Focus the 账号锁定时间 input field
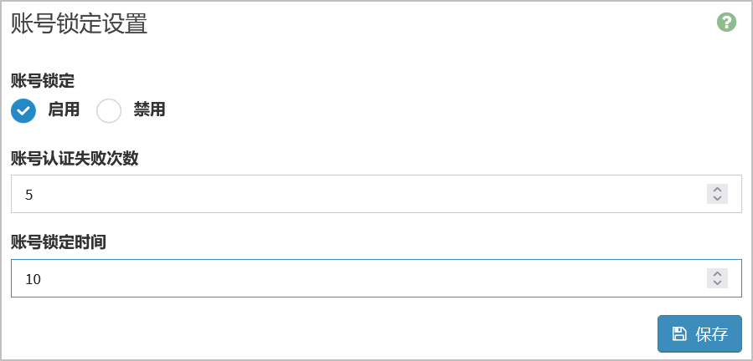Image resolution: width=753 pixels, height=361 pixels. 377,278
